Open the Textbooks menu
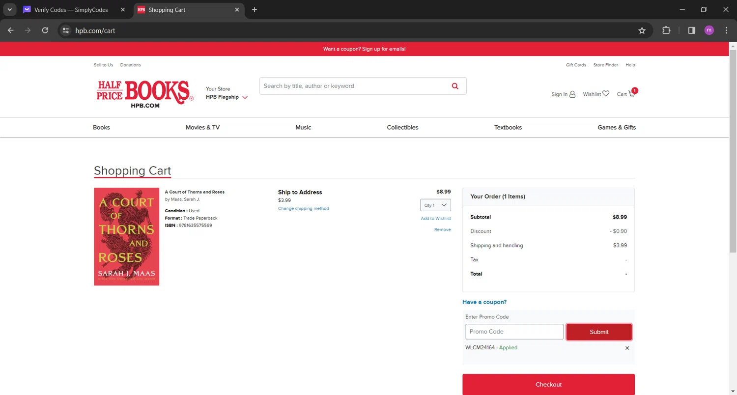The height and width of the screenshot is (395, 737). (508, 127)
